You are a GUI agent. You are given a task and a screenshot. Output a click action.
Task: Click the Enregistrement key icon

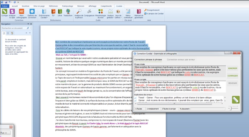145,10
